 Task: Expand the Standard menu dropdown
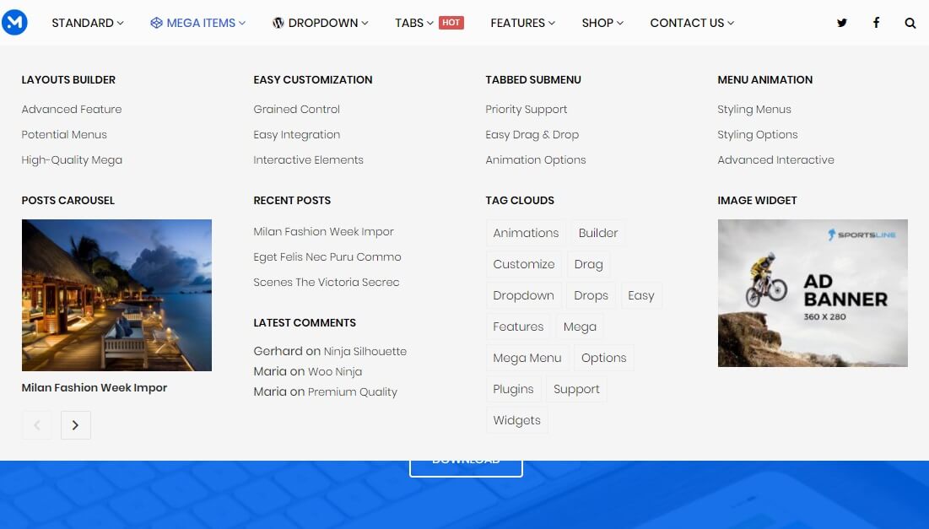pos(87,23)
